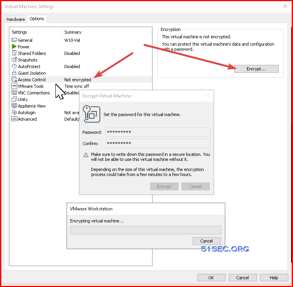Open Help for Virtual Machine Settings
This screenshot has height=287, width=293.
point(274,278)
